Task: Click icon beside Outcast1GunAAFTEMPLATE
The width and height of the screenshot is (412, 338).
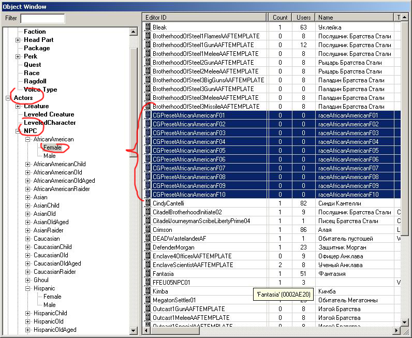Action: (x=148, y=309)
